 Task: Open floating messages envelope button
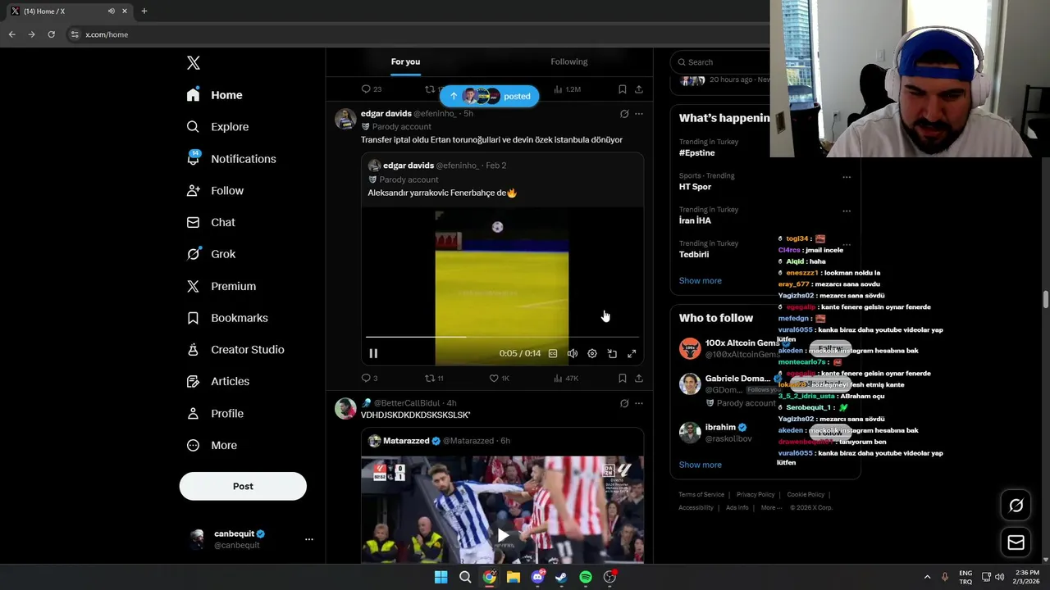tap(1016, 542)
